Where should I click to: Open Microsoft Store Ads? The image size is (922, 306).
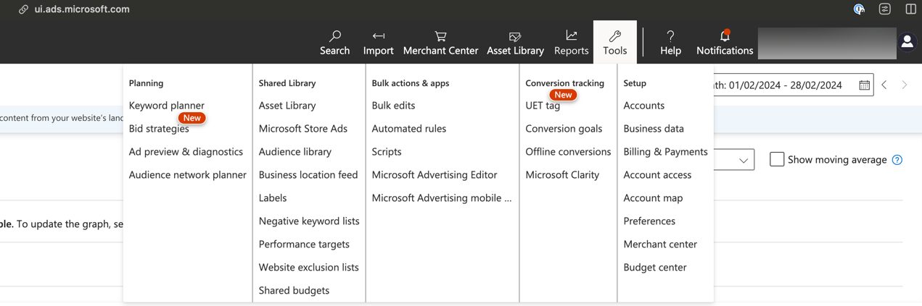click(303, 129)
